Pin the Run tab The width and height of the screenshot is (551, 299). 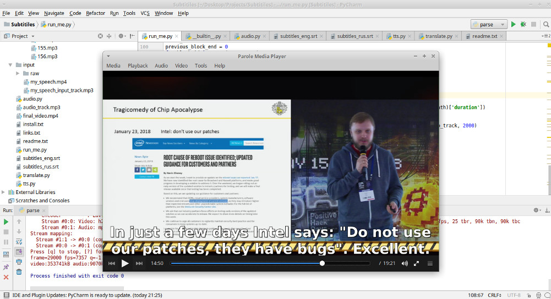[x=6, y=267]
